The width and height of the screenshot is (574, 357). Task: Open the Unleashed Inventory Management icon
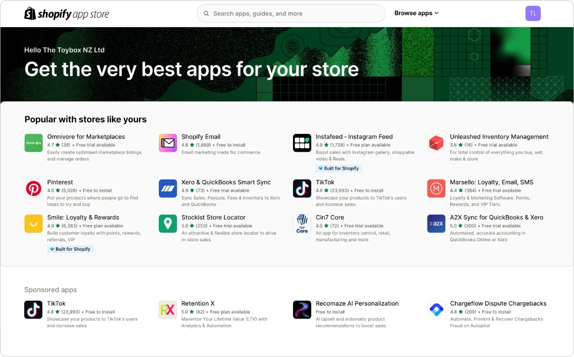436,143
